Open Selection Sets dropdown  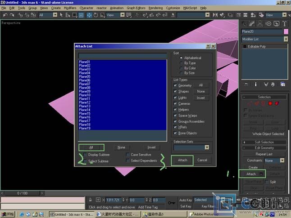pyautogui.click(x=207, y=147)
